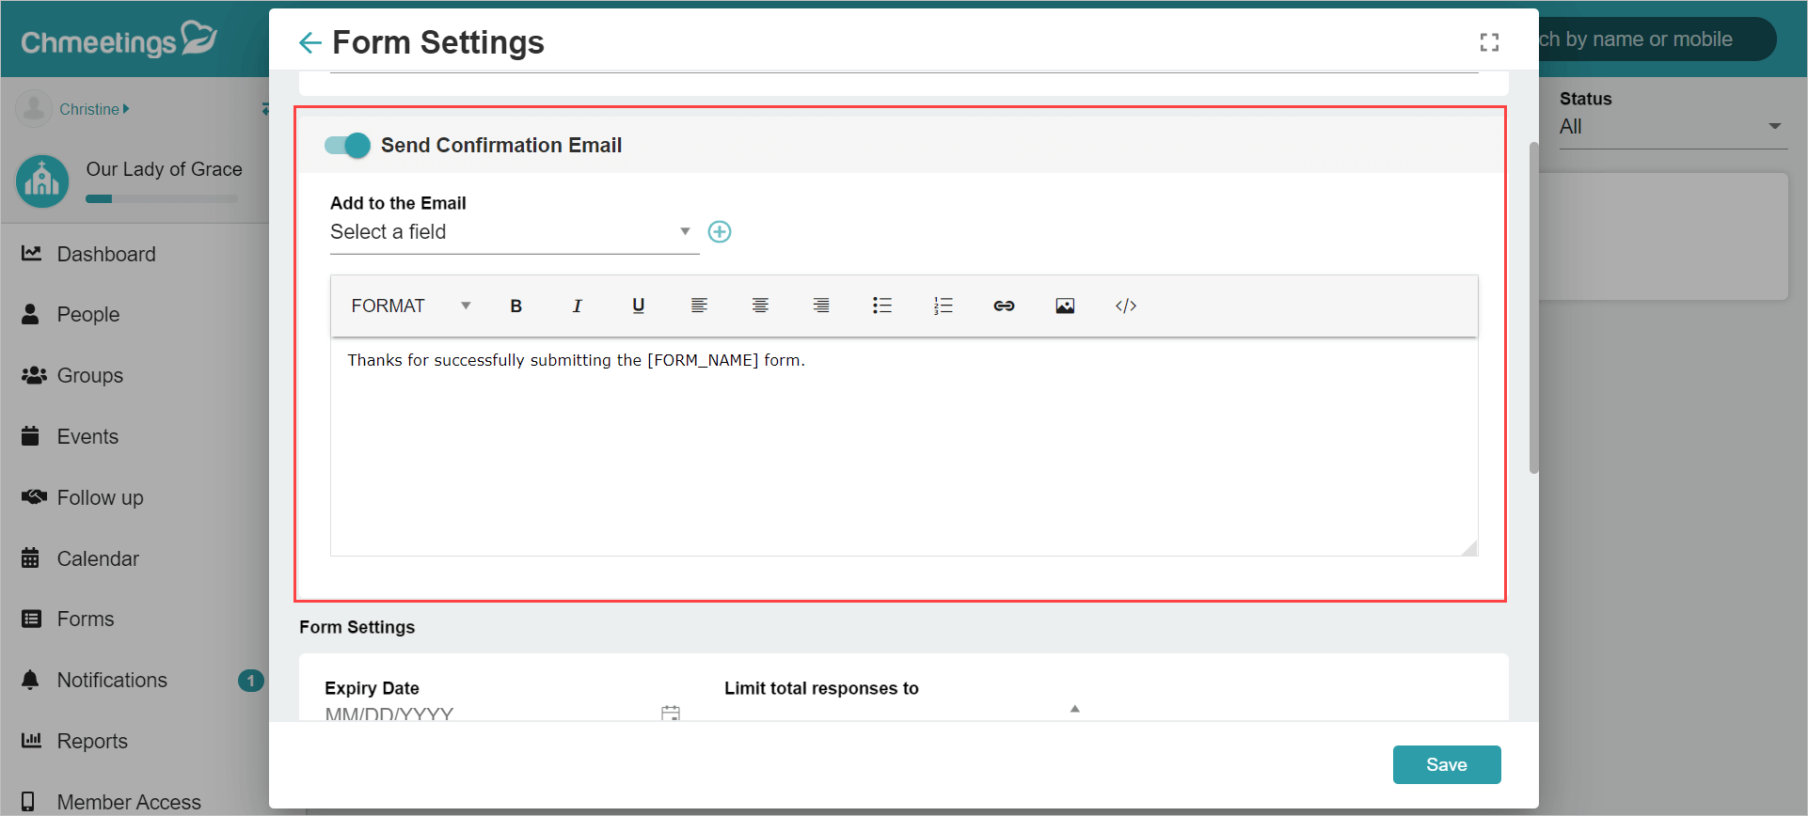Viewport: 1808px width, 816px height.
Task: Apply bold formatting
Action: click(515, 306)
